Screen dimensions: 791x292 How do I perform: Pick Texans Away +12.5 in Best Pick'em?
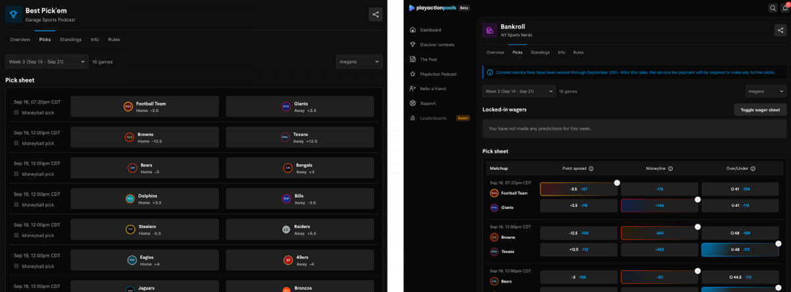point(300,137)
